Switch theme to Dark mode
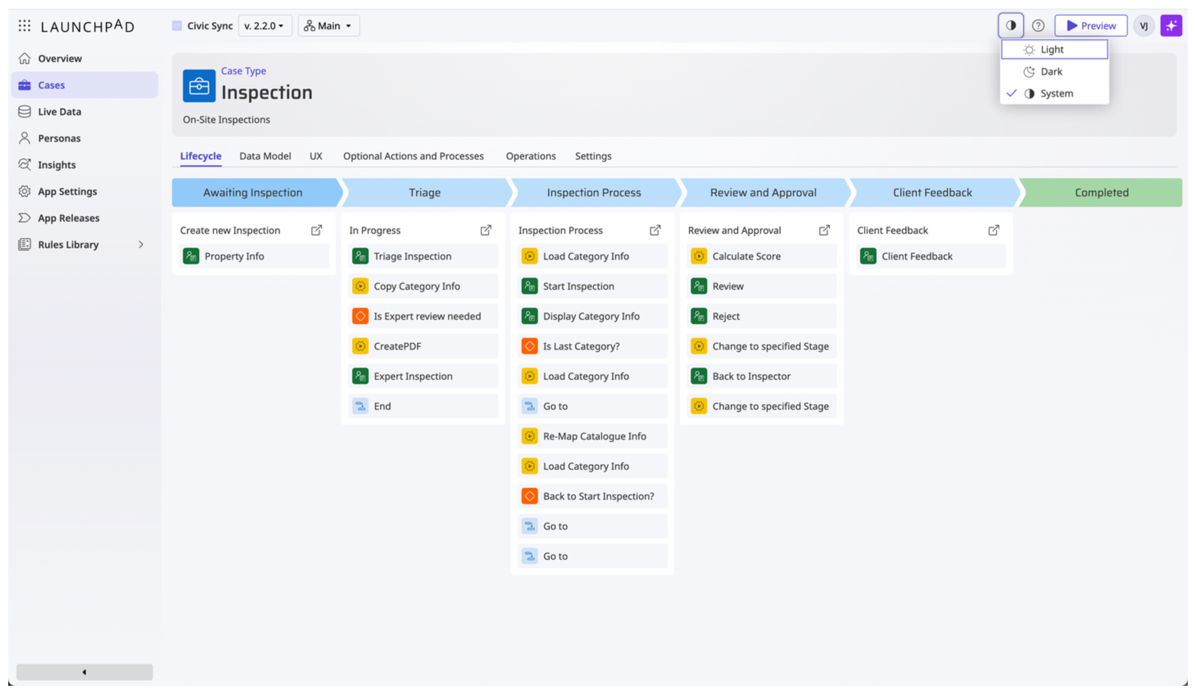This screenshot has height=694, width=1196. (1051, 71)
